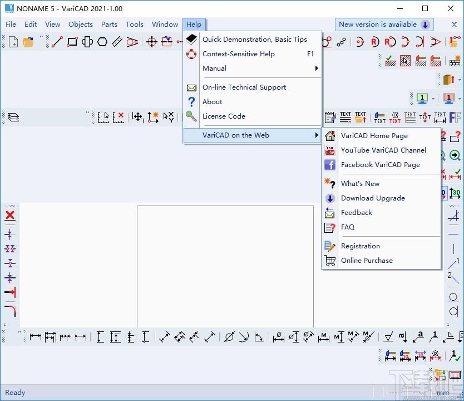Select the fillet corner tool
Screen dimensions: 464x401
[x=10, y=311]
